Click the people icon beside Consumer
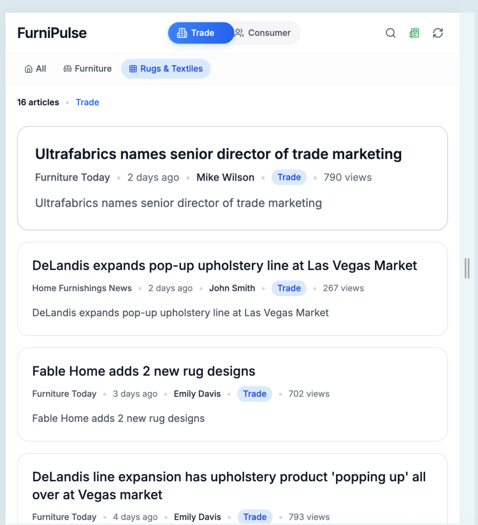The width and height of the screenshot is (478, 525). point(238,33)
